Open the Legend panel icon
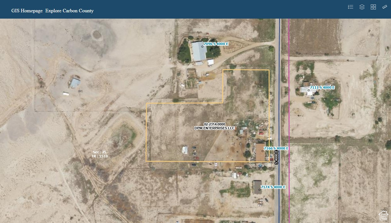 point(351,7)
